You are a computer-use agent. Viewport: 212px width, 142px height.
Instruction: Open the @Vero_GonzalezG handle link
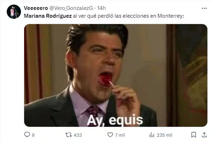71,8
